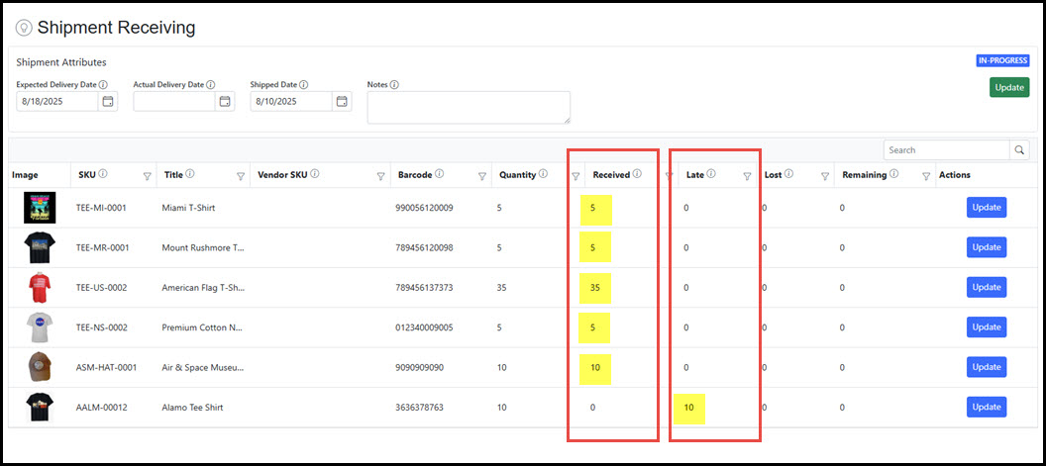Open the Remaining column filter
Viewport: 1046px width, 466px height.
tap(926, 176)
